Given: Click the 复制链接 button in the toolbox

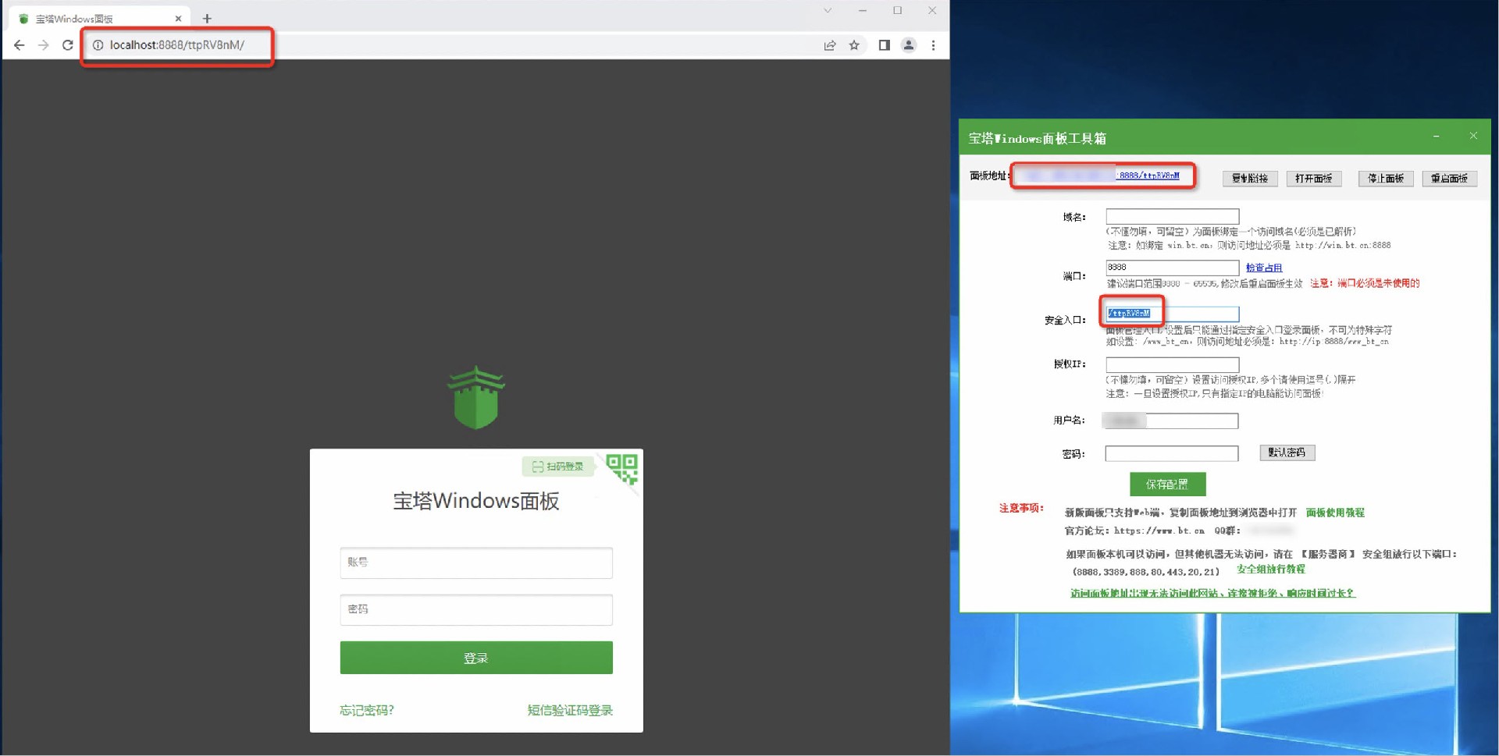Looking at the screenshot, I should point(1250,179).
